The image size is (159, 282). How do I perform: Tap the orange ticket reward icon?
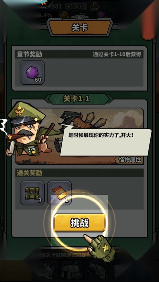[x=59, y=193]
